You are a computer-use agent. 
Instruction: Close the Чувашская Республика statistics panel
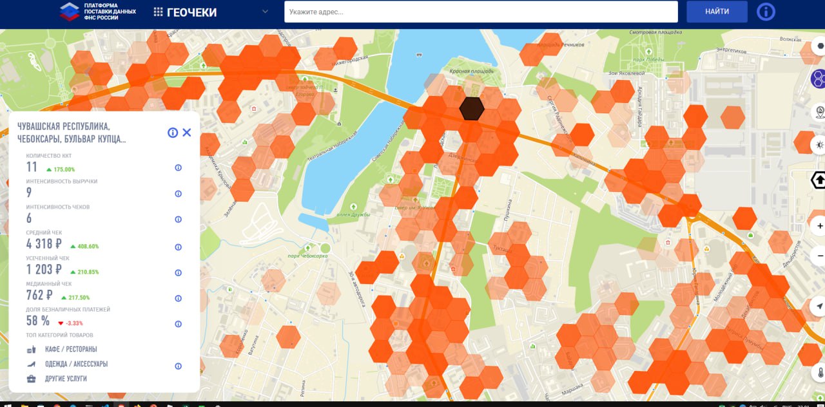tap(187, 132)
